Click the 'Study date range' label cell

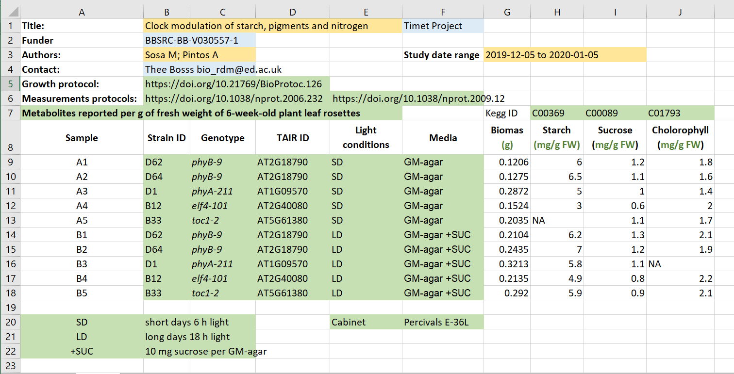443,55
